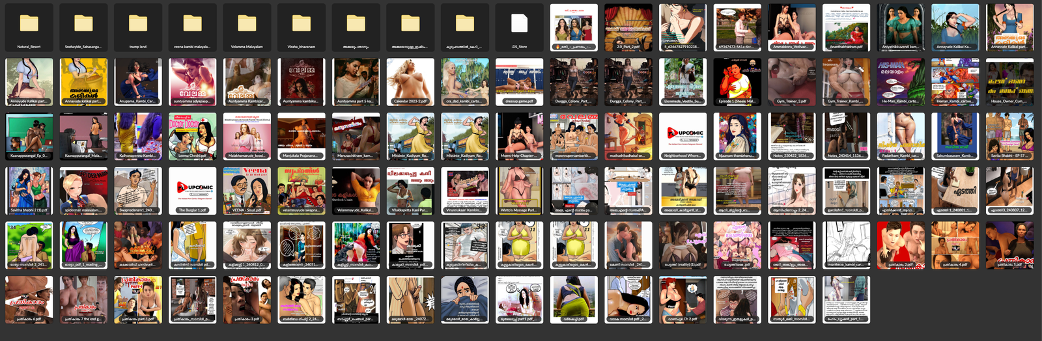The width and height of the screenshot is (1042, 341).
Task: Select the auntyamma adyapaap file
Action: point(192,83)
